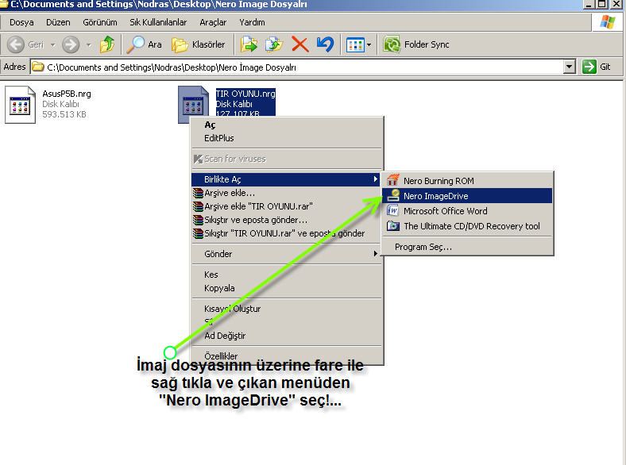Open the back button history dropdown
Viewport: 626px width, 465px height.
tap(53, 44)
